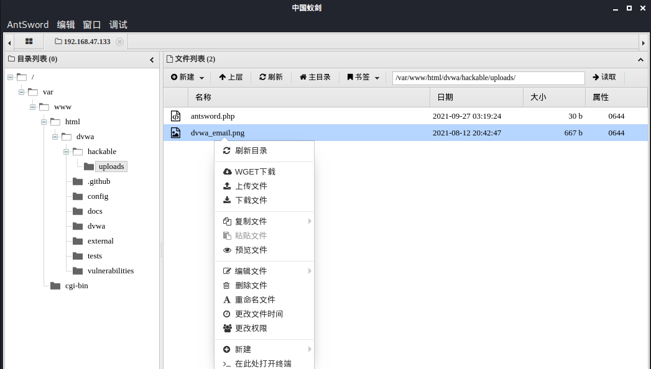651x369 pixels.
Task: Open the 编辑 menu
Action: 66,25
